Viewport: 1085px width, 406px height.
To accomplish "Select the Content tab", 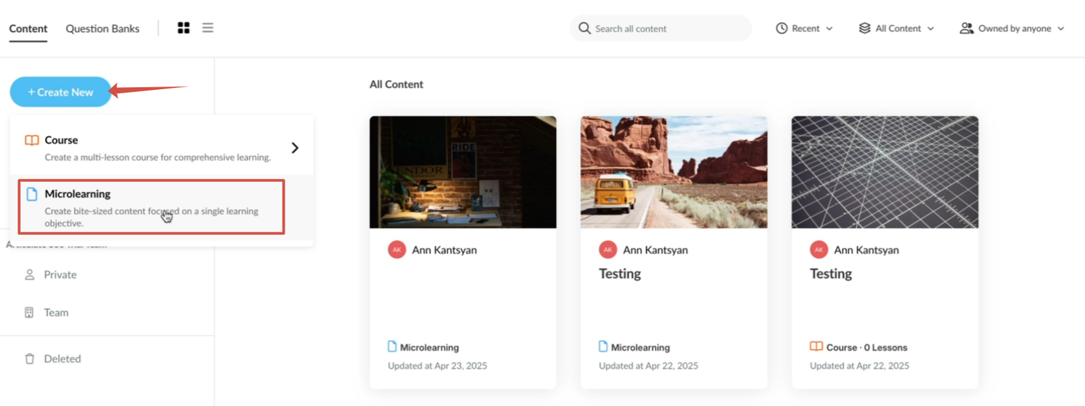I will pyautogui.click(x=28, y=28).
